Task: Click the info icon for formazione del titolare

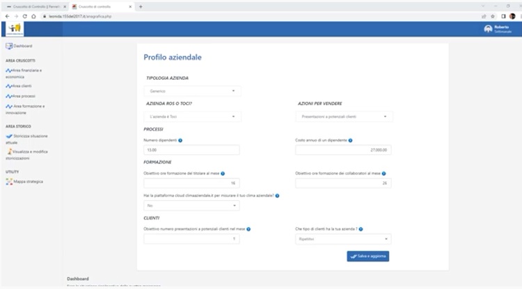Action: pos(223,174)
